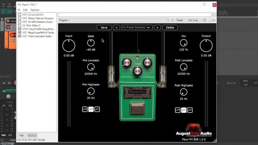Select first pre-filter slope shape icon
Screen dimensions: 258x145
(x=85, y=109)
